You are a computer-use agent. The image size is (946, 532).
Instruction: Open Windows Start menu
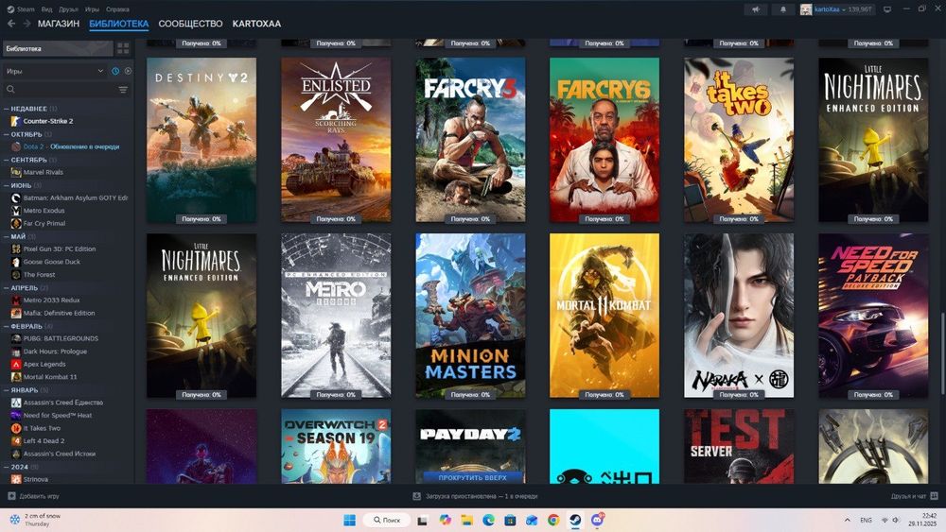point(349,520)
